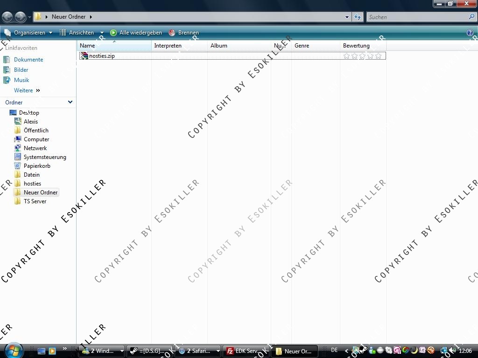This screenshot has height=358, width=478.
Task: Open the hosties.zip archive file
Action: coord(101,56)
